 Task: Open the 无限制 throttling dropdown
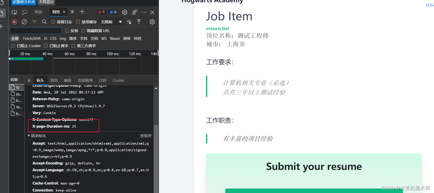(111, 22)
